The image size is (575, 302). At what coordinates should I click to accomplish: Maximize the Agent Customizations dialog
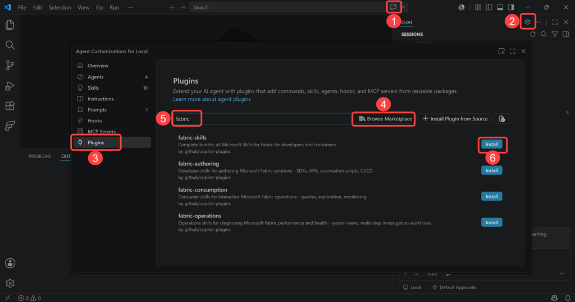click(x=513, y=51)
